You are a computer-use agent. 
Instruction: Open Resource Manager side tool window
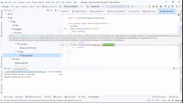(x=1, y=29)
